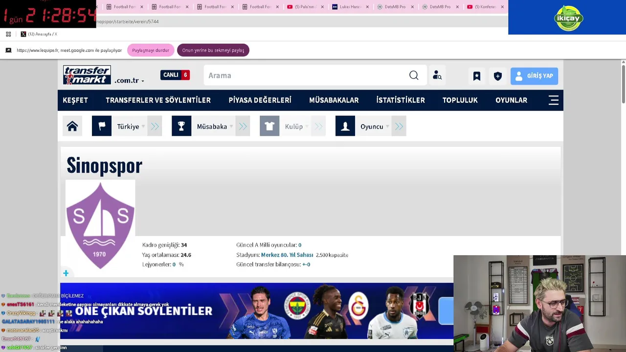Click the player silhouette Oyuncu icon
Image resolution: width=626 pixels, height=352 pixels.
[345, 126]
